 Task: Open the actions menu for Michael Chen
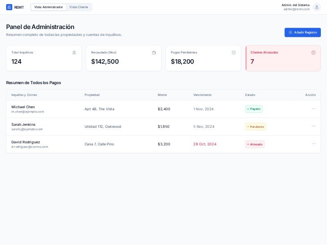314,109
